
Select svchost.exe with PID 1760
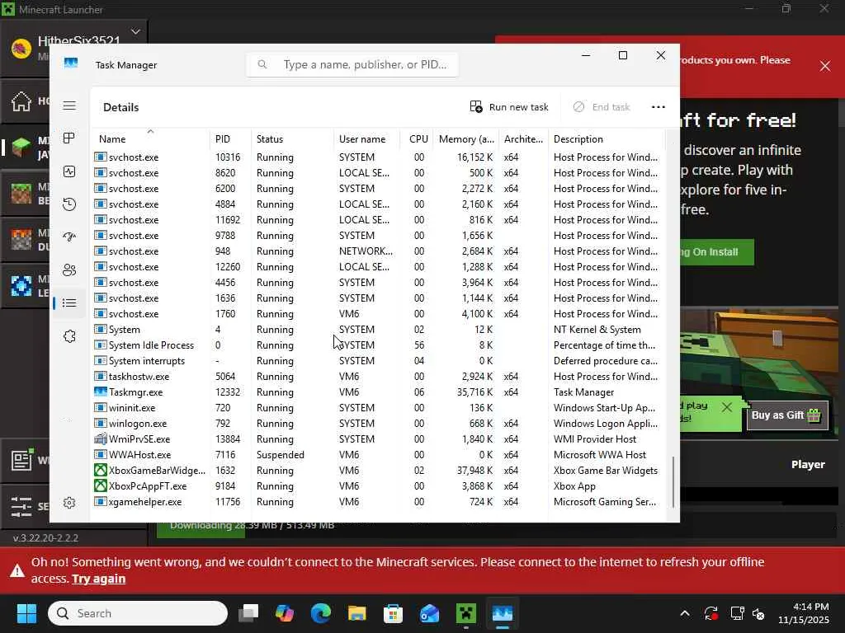(x=378, y=314)
